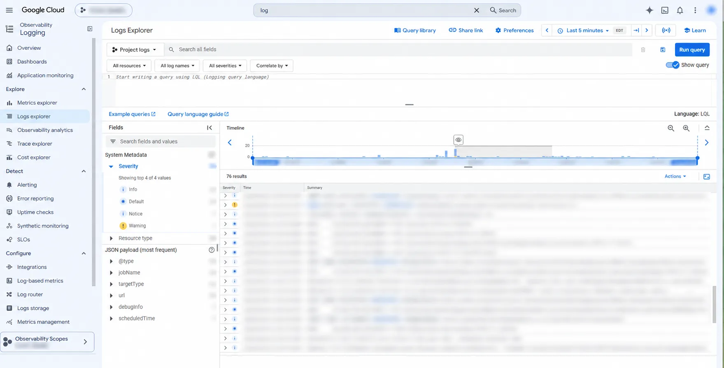Image resolution: width=724 pixels, height=368 pixels.
Task: Focus the Search all fields input
Action: tap(398, 49)
